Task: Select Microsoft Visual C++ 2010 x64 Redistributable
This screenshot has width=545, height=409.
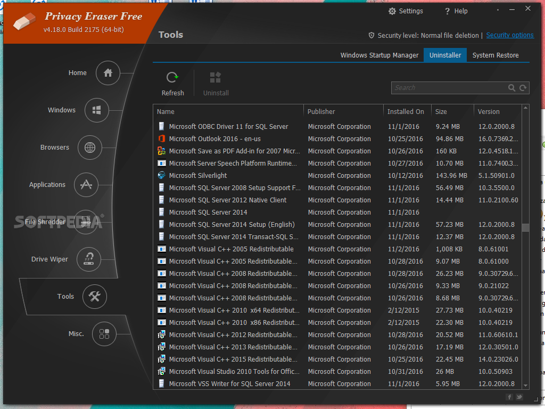Action: [x=337, y=310]
